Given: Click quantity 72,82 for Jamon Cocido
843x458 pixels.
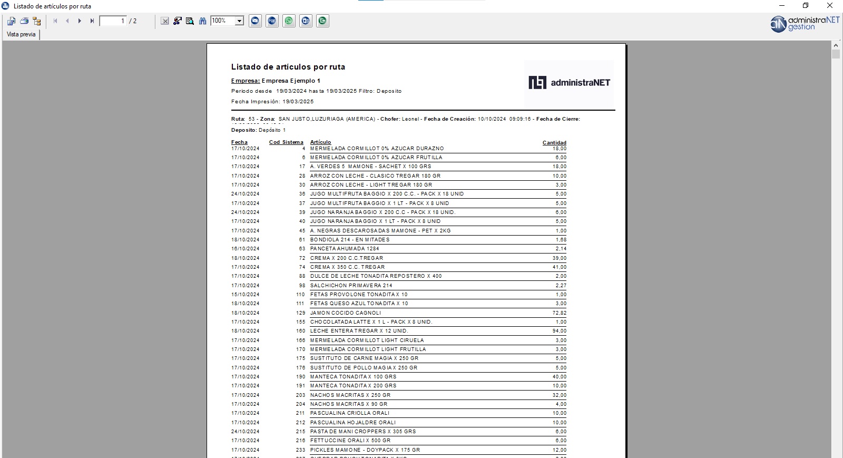Looking at the screenshot, I should pyautogui.click(x=560, y=313).
